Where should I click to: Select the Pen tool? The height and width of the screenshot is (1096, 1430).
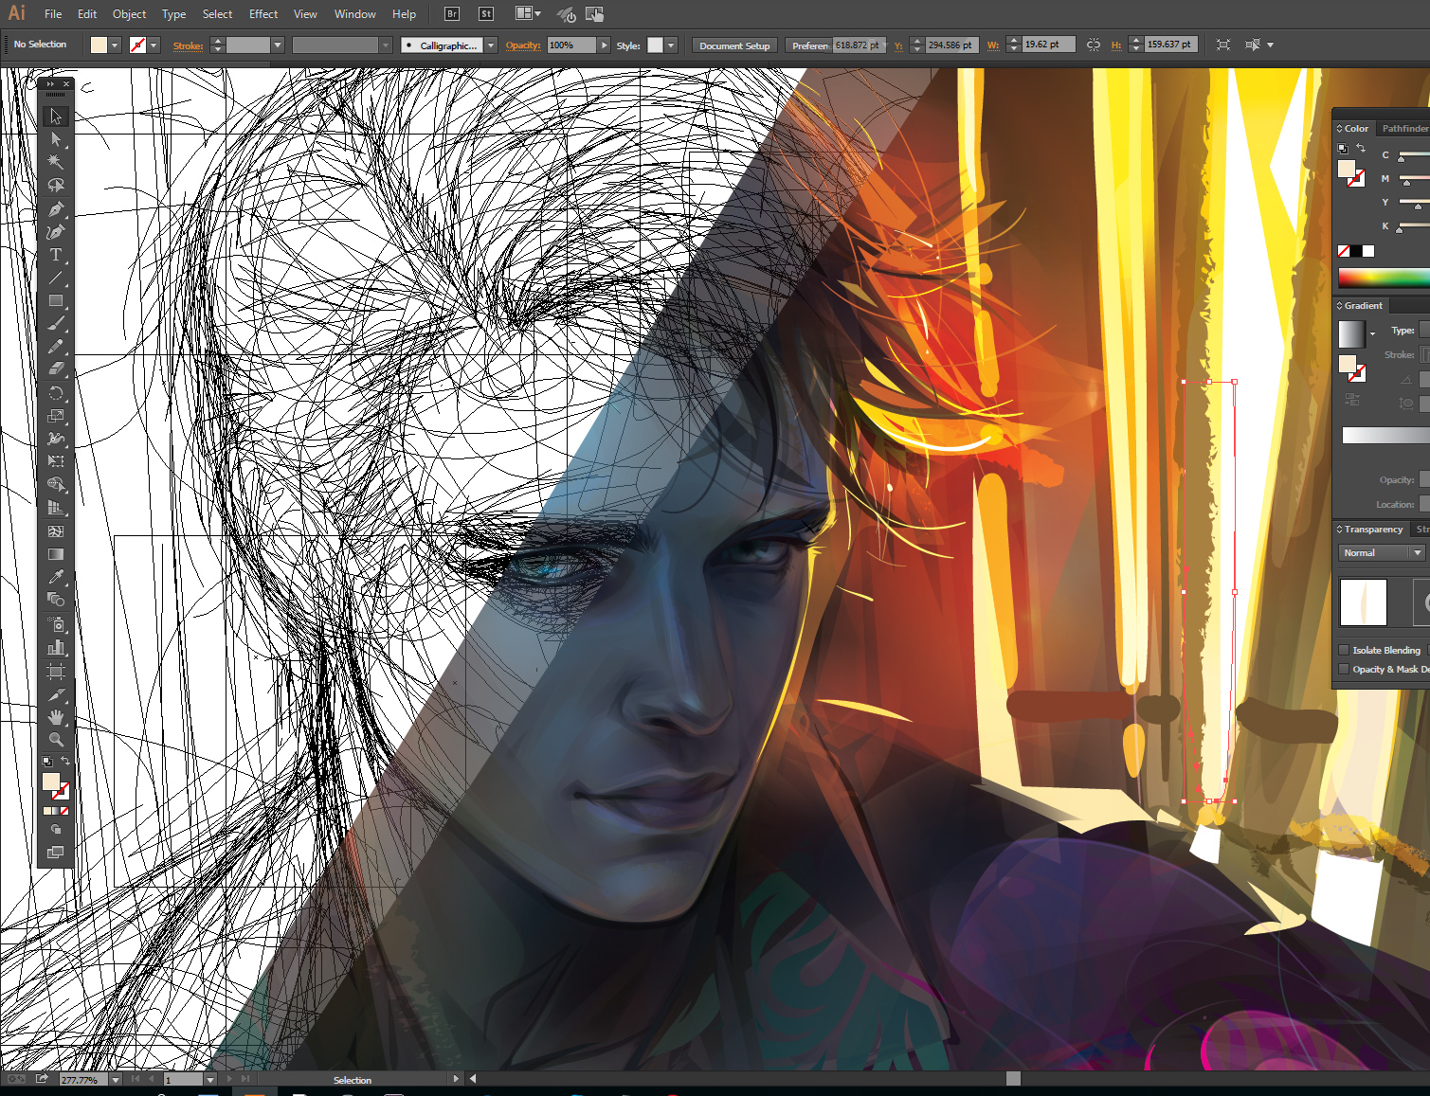tap(56, 208)
